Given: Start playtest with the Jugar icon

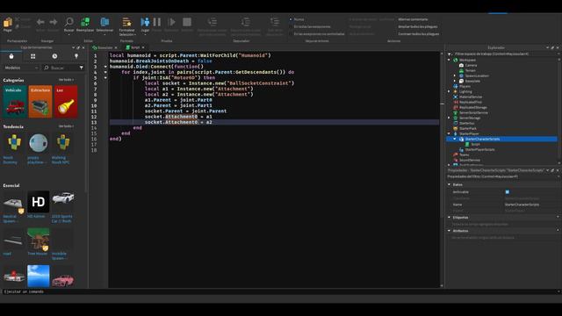Looking at the screenshot, I should pos(145,22).
